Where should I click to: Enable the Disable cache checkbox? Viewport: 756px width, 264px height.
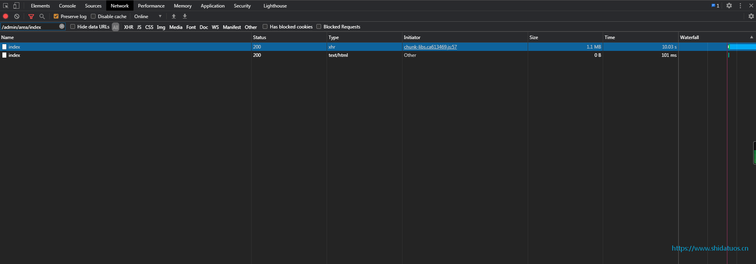point(93,16)
